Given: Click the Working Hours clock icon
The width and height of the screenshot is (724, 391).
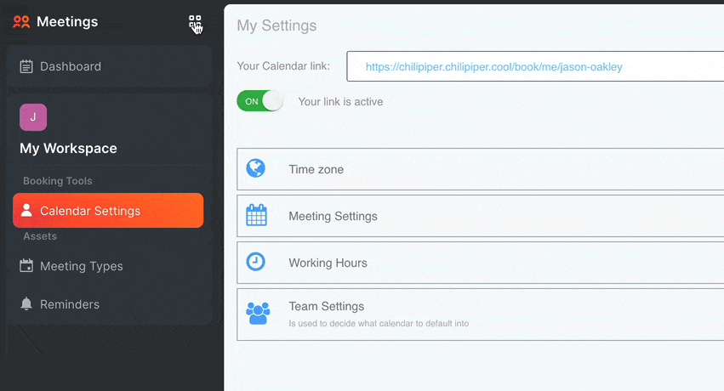Looking at the screenshot, I should click(256, 262).
